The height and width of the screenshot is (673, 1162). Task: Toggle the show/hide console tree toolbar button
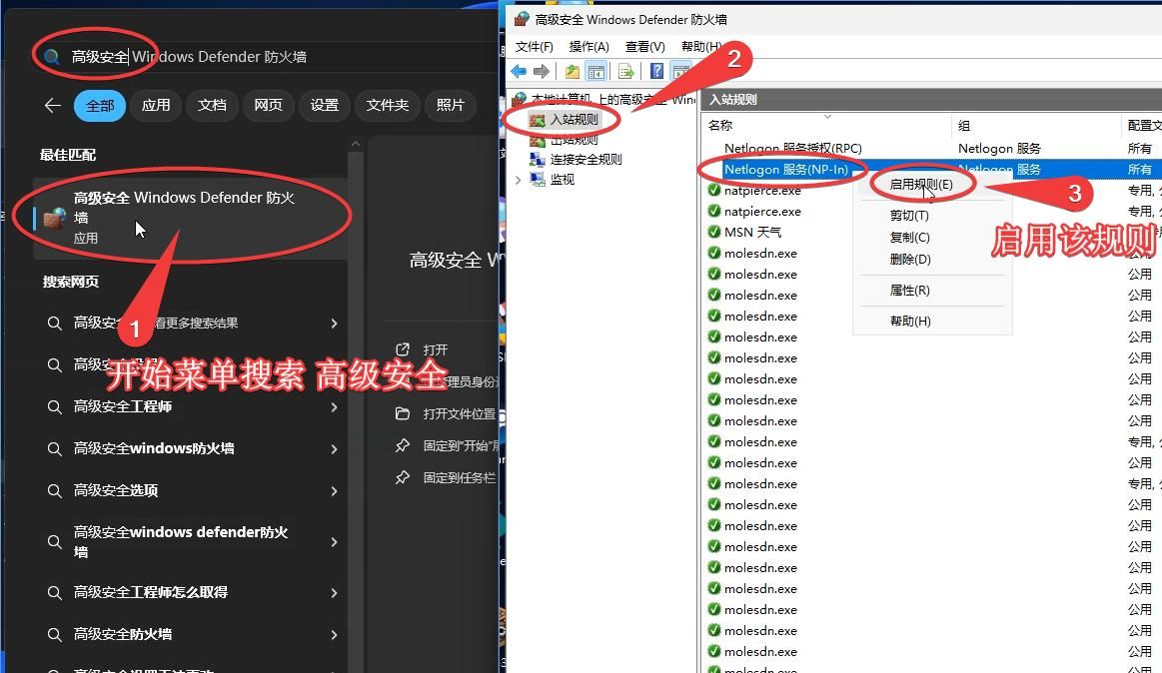[595, 71]
